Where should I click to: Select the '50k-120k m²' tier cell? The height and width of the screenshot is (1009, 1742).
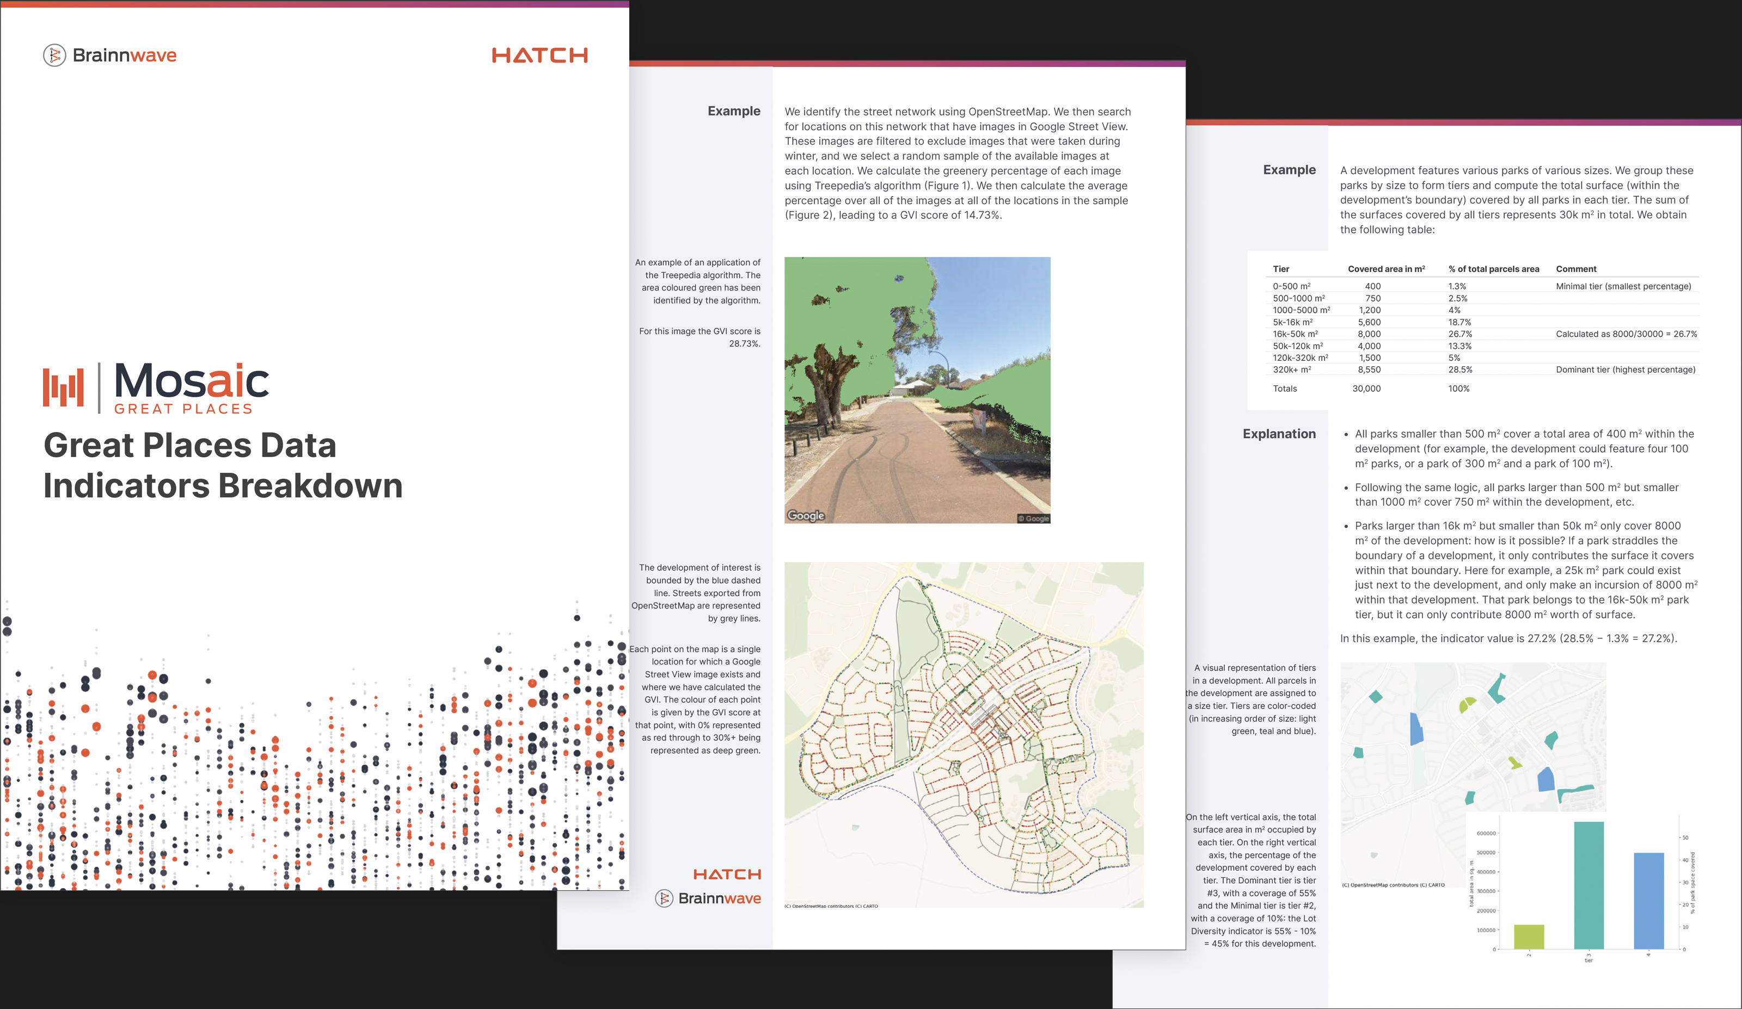[x=1297, y=346]
